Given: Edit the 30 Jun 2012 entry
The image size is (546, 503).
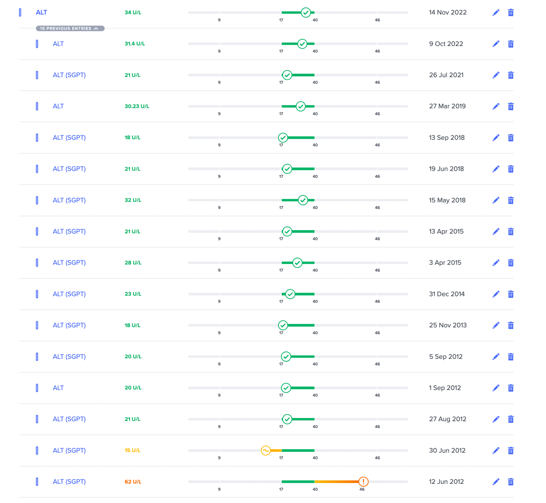Looking at the screenshot, I should (x=496, y=451).
